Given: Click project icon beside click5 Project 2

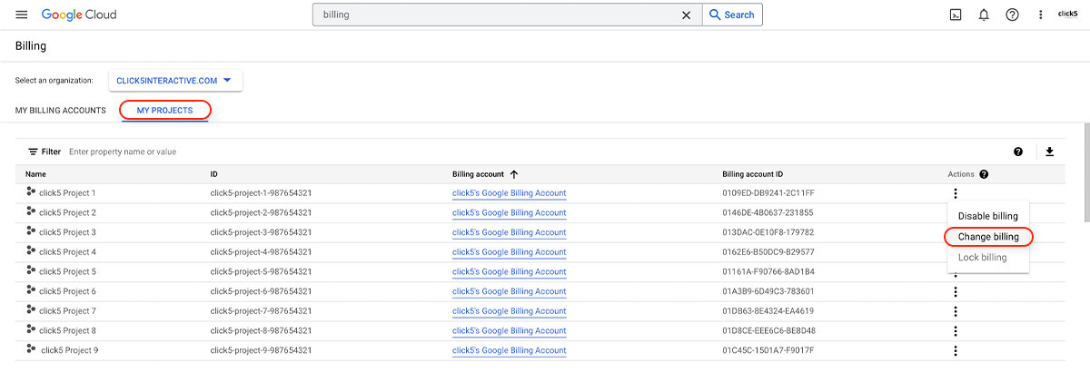Looking at the screenshot, I should pos(31,212).
